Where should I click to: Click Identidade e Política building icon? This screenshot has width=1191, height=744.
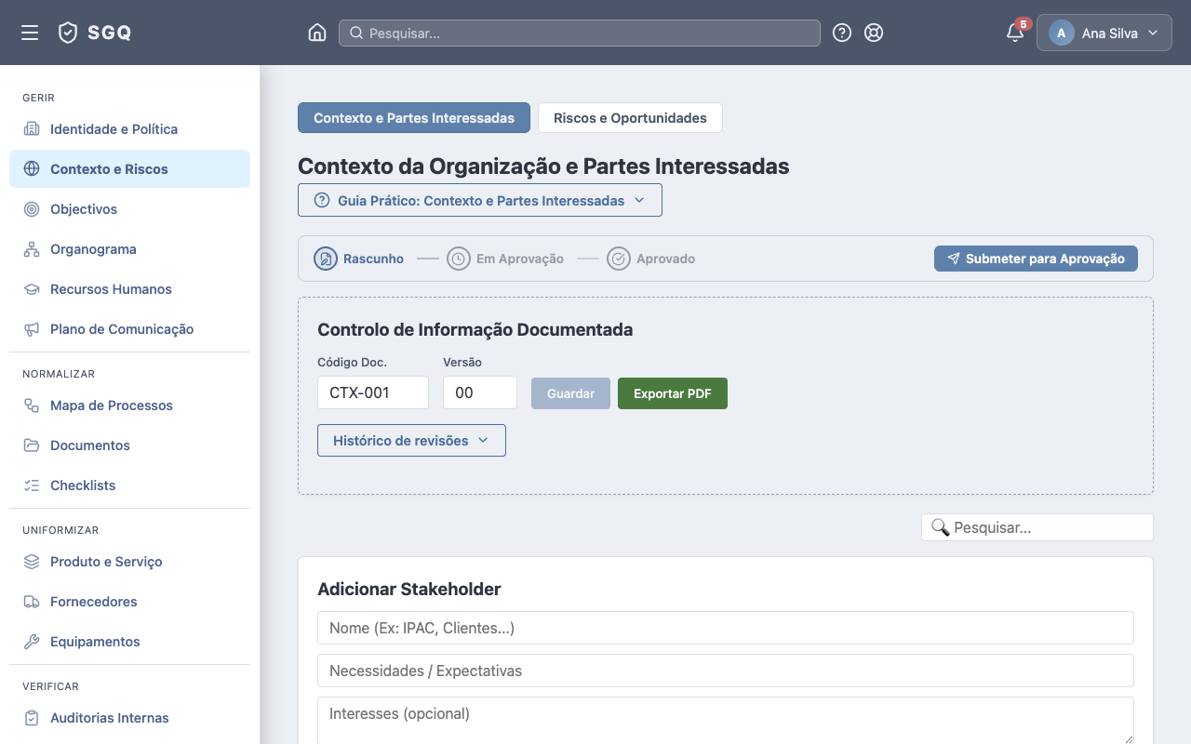tap(32, 128)
